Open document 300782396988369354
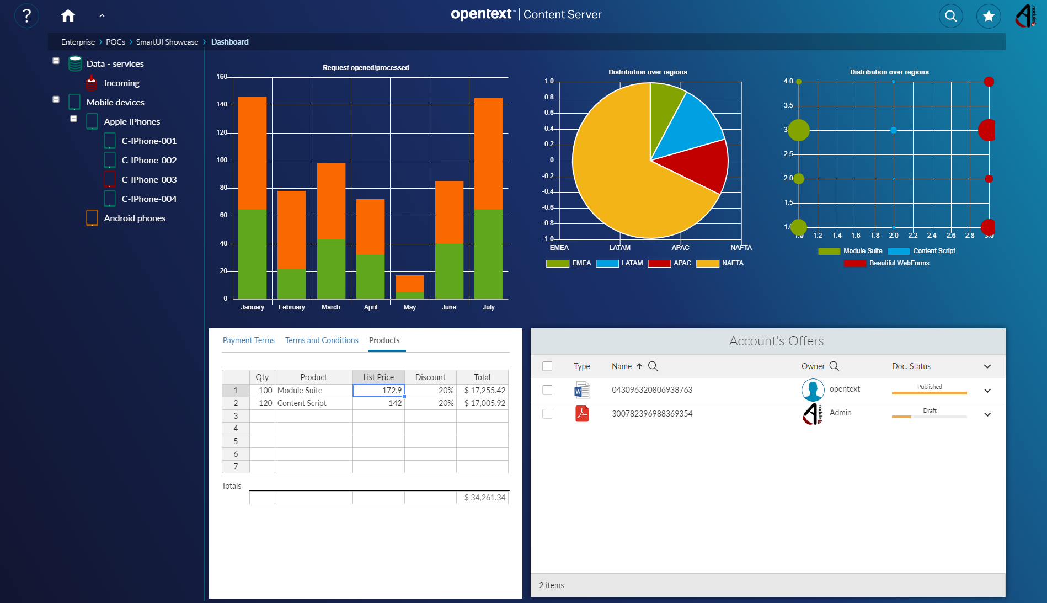The height and width of the screenshot is (603, 1047). coord(651,414)
